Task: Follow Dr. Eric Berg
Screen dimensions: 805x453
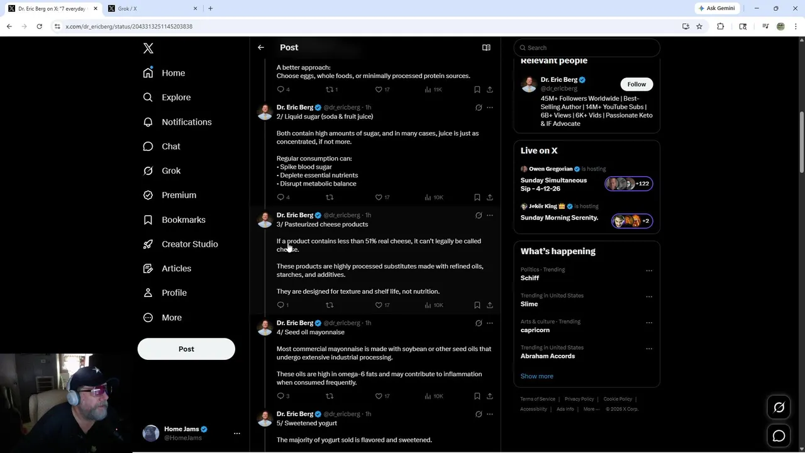Action: pyautogui.click(x=636, y=84)
